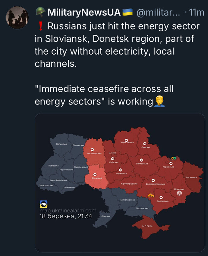Screen dimensions: 208x256
Task: Click the alert icon in Запорізька region
Action: 161,197
